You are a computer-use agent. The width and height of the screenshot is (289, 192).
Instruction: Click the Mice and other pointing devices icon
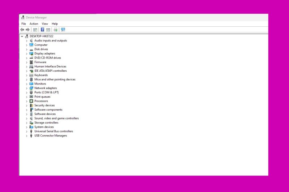point(31,79)
